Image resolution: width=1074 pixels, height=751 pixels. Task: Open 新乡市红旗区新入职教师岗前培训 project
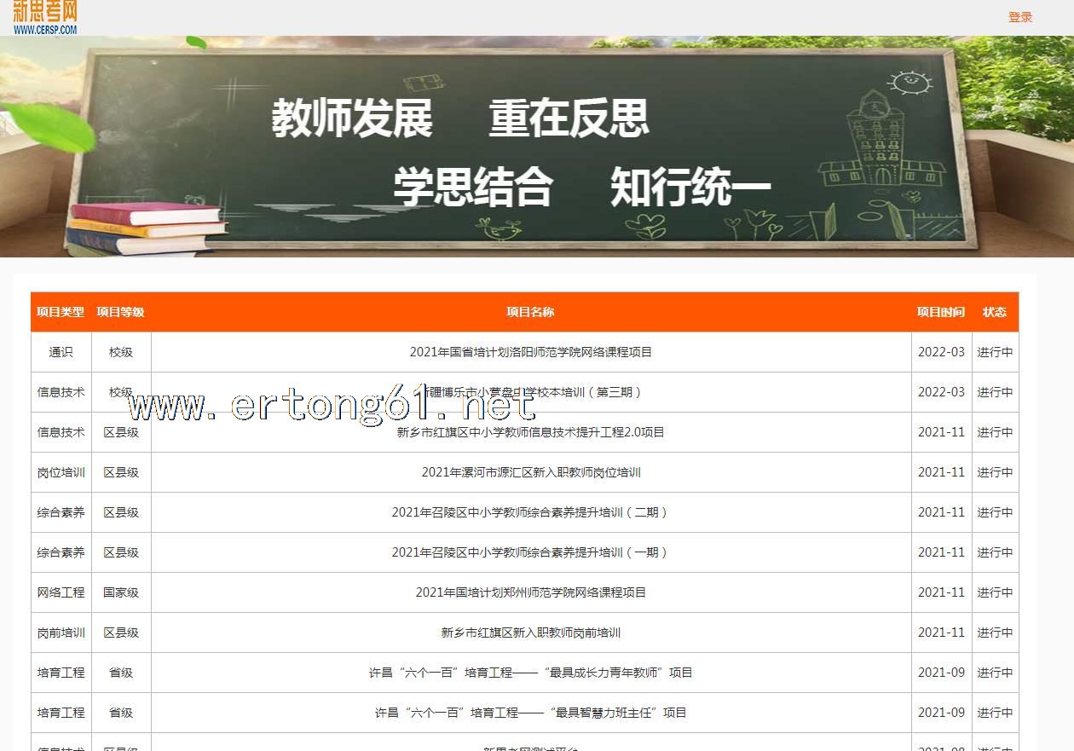[x=530, y=633]
